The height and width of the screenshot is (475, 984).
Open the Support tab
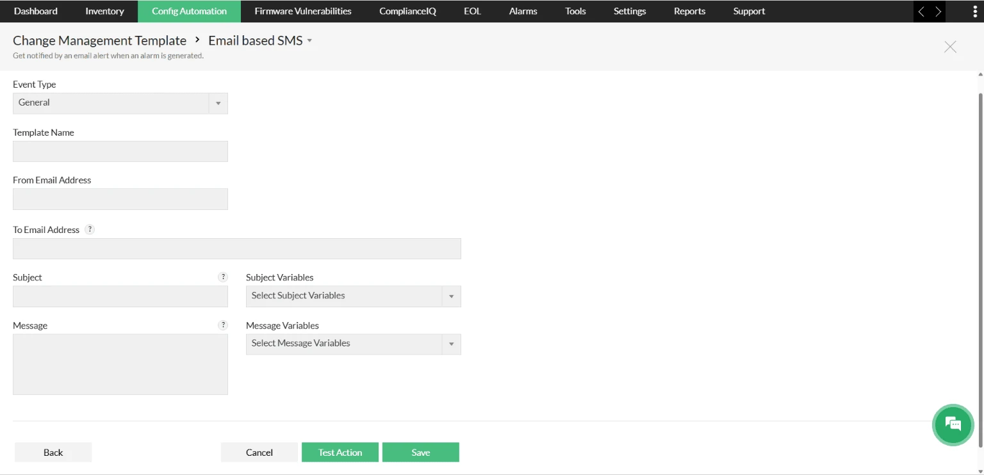[x=749, y=12]
